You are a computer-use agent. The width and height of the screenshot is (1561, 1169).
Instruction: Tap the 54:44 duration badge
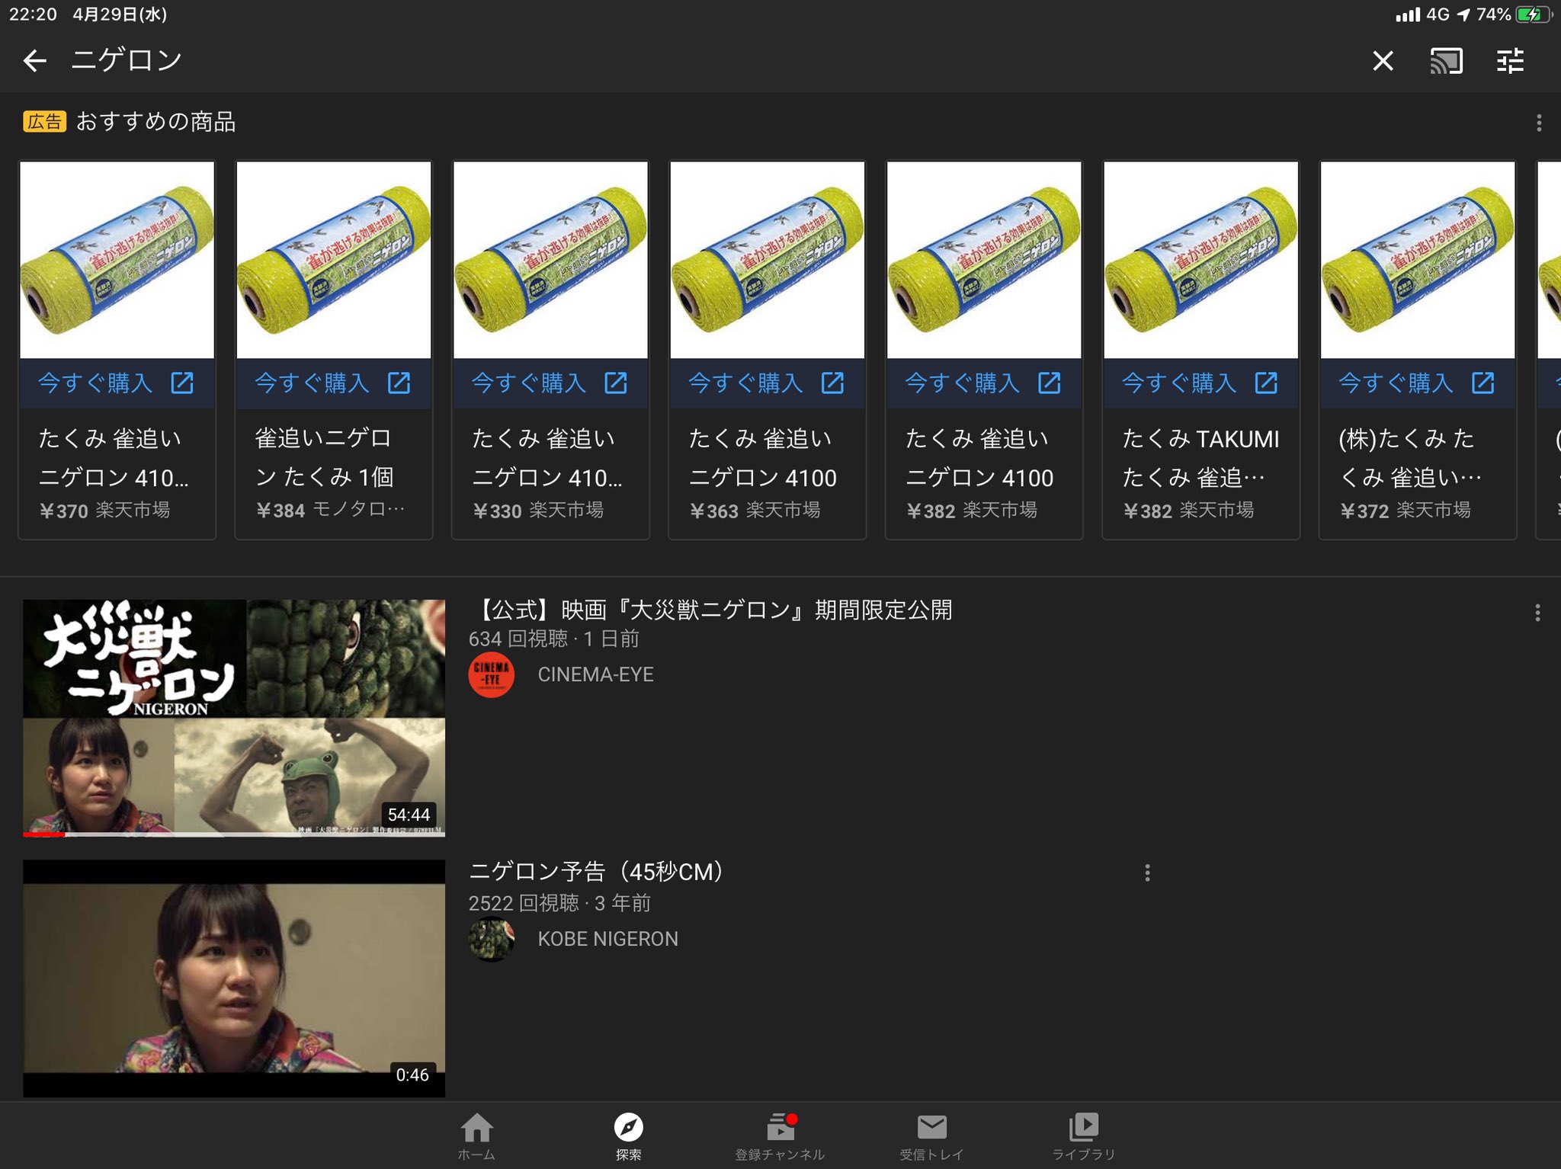[409, 815]
